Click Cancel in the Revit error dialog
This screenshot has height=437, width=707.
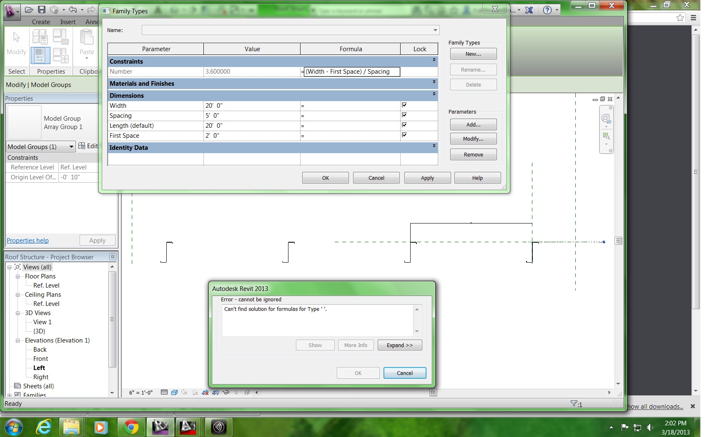click(x=405, y=373)
